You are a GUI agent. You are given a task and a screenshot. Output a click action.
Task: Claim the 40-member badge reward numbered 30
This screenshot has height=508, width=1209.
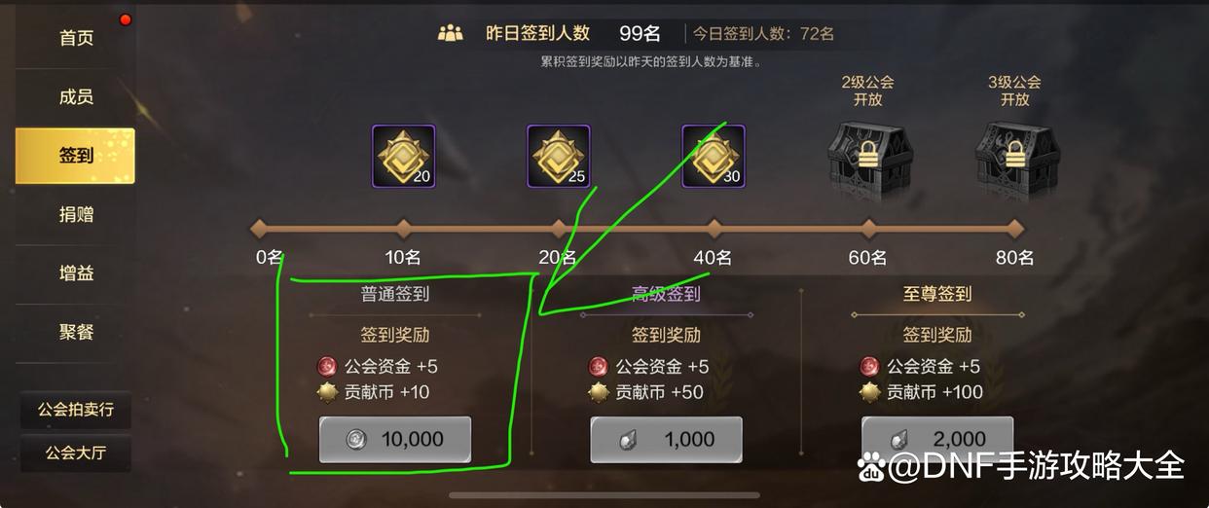(x=714, y=156)
